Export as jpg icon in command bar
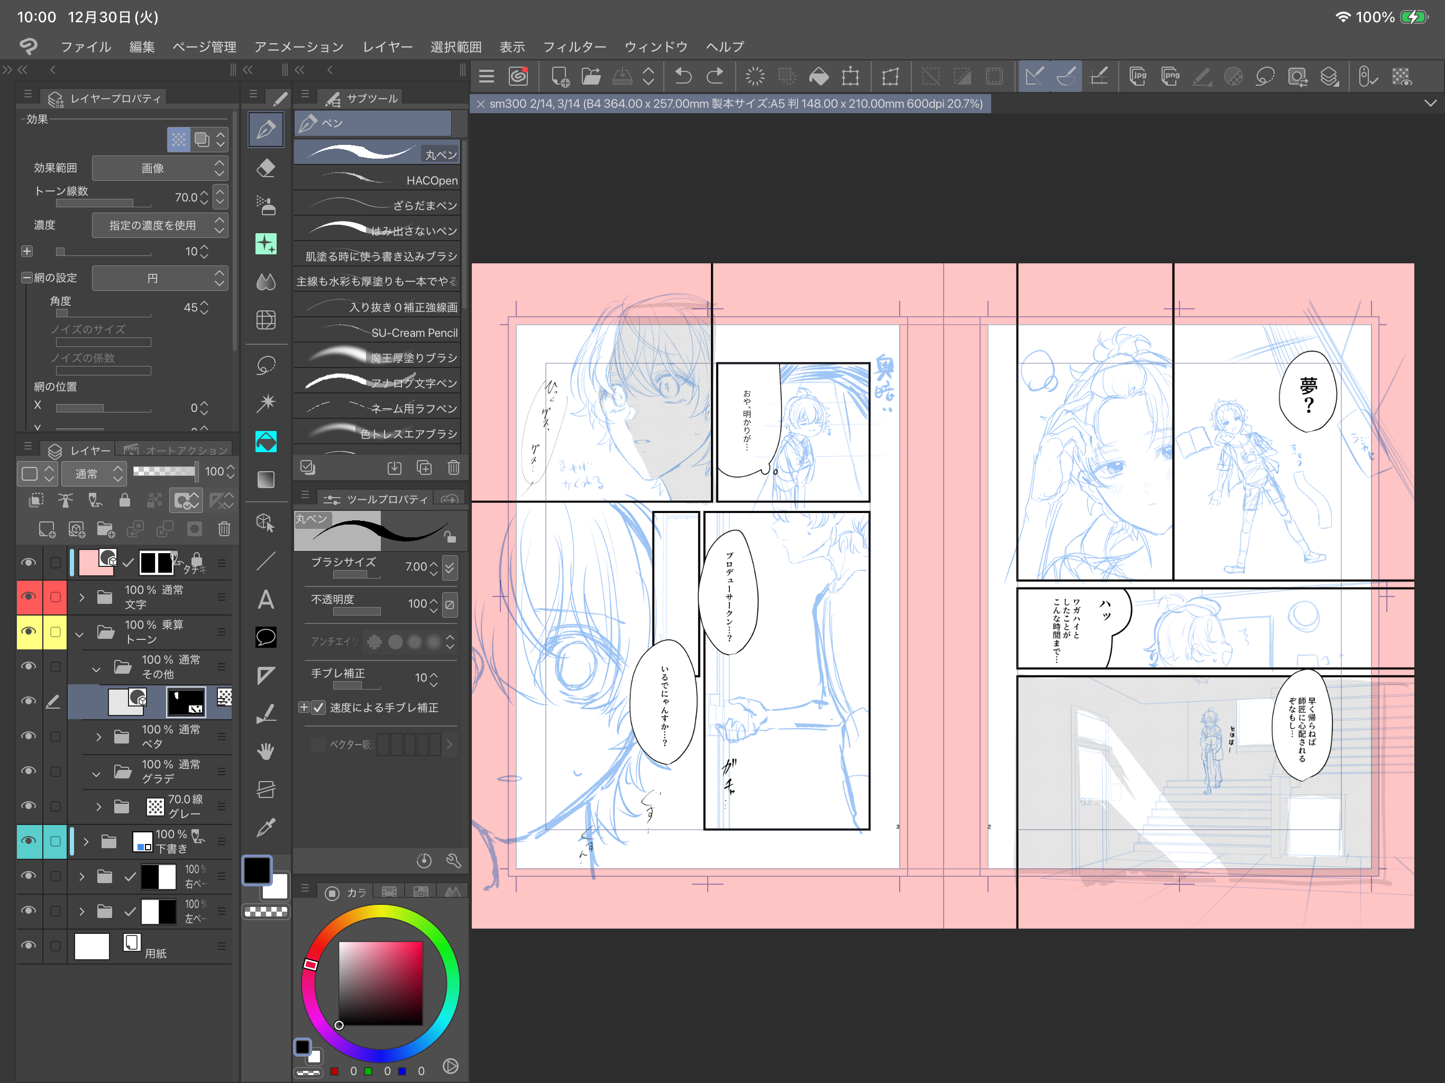Image resolution: width=1445 pixels, height=1083 pixels. (1139, 77)
